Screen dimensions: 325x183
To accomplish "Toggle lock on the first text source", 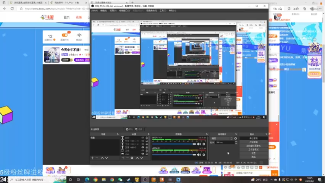I will click(147, 138).
